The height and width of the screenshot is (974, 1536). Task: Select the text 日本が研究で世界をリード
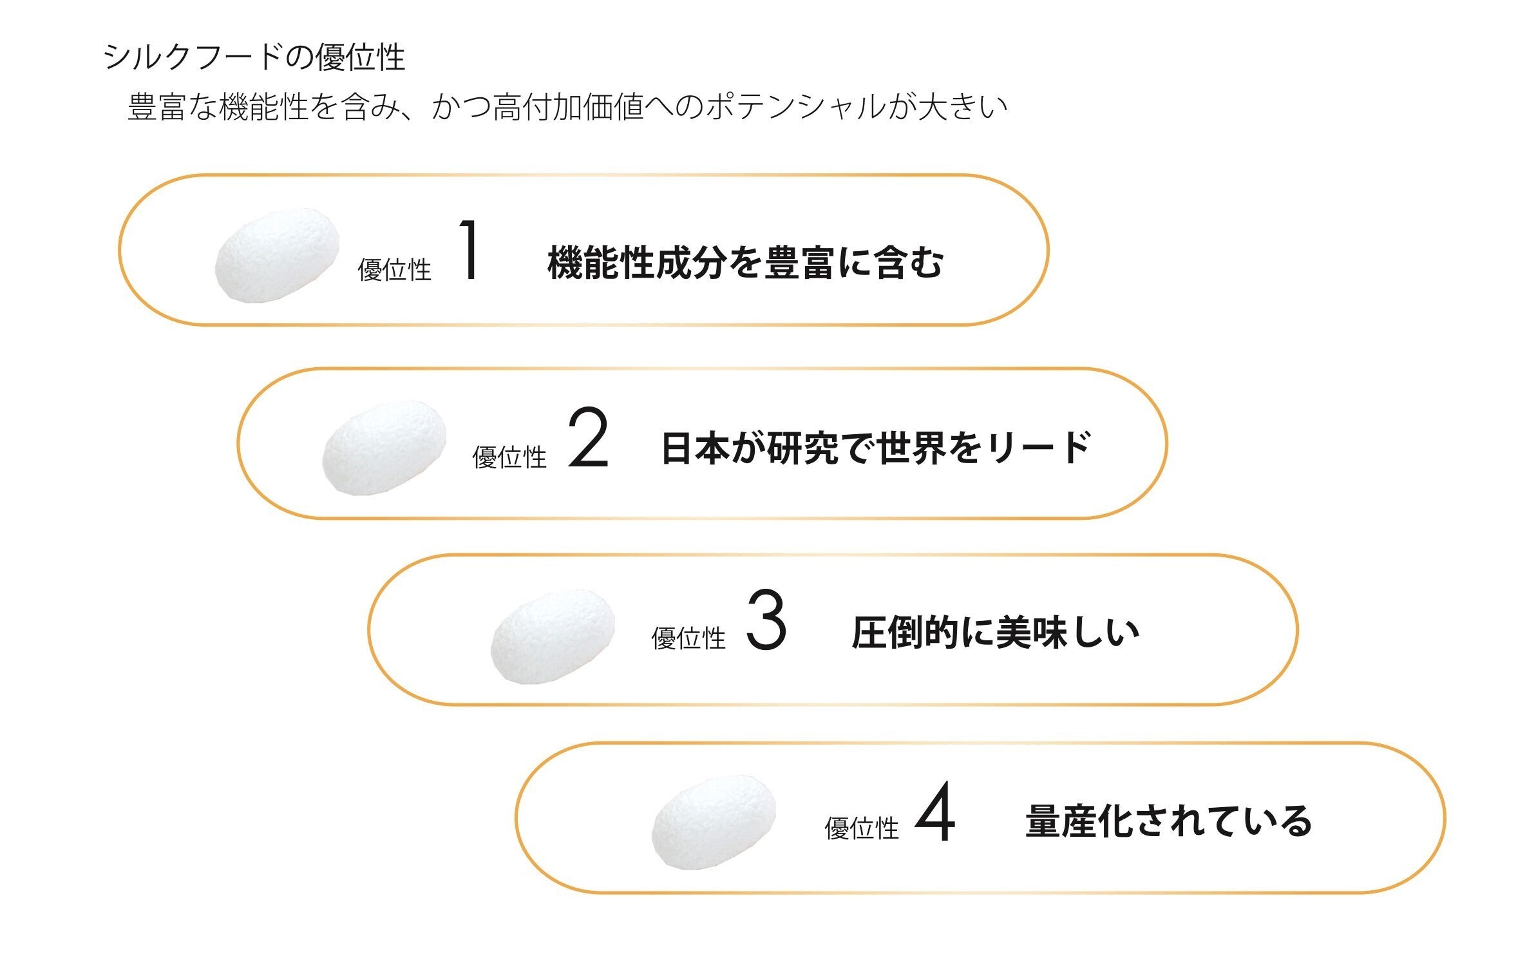pos(876,448)
